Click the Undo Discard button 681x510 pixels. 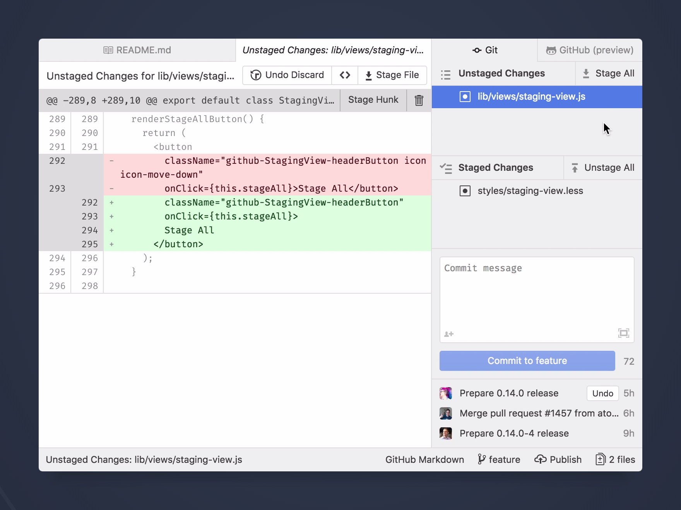(287, 75)
